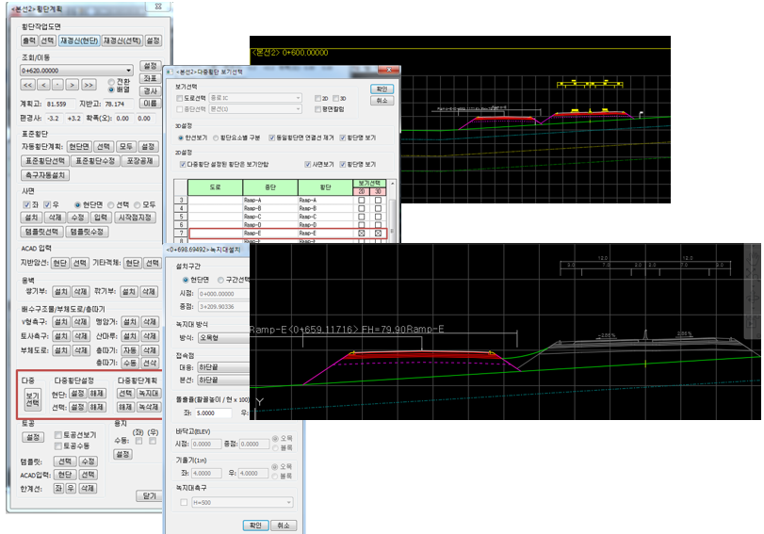Click the 출력 button in 횡단작업도면
The height and width of the screenshot is (534, 764).
pyautogui.click(x=29, y=40)
